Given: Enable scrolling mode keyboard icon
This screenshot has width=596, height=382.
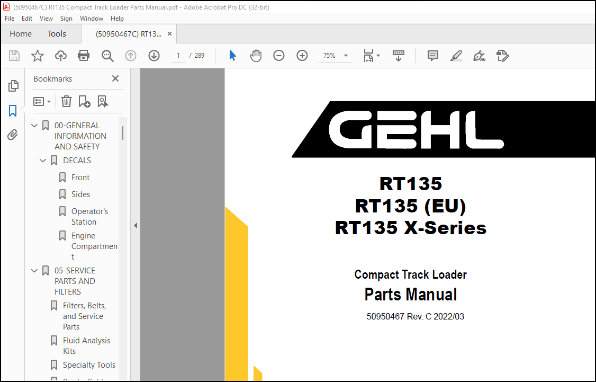Looking at the screenshot, I should [x=399, y=56].
